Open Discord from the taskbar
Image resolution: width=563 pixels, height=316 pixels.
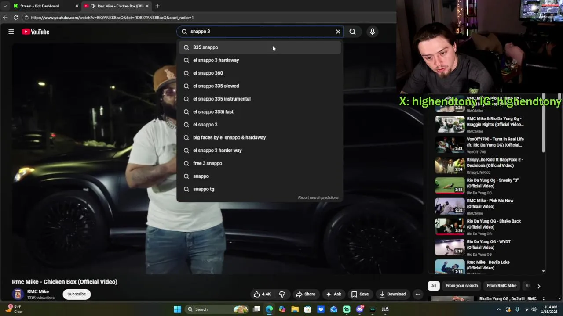pyautogui.click(x=360, y=309)
